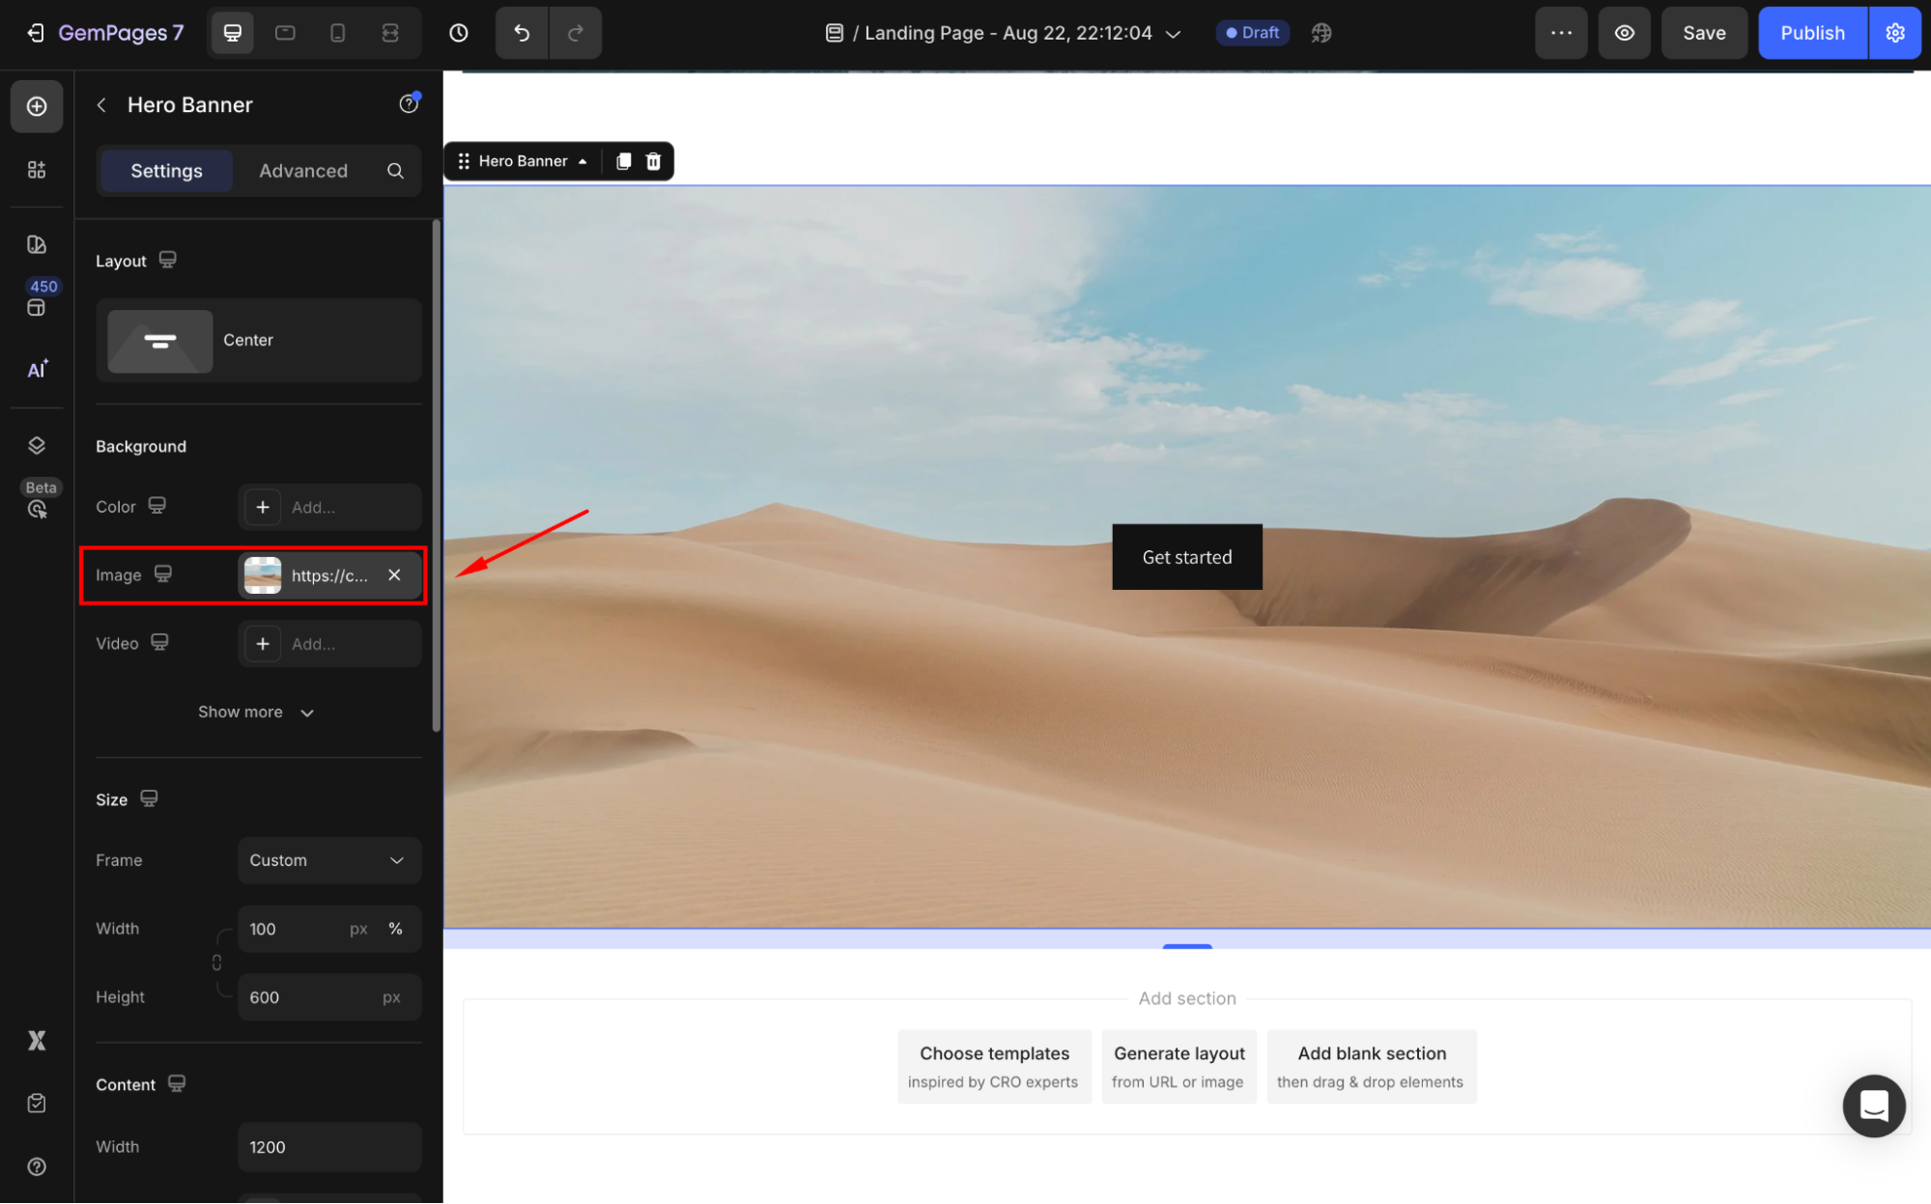Open version history clock icon
This screenshot has width=1931, height=1204.
pyautogui.click(x=459, y=33)
